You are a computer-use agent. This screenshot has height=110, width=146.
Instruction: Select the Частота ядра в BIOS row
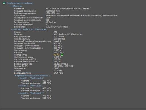pos(37,59)
